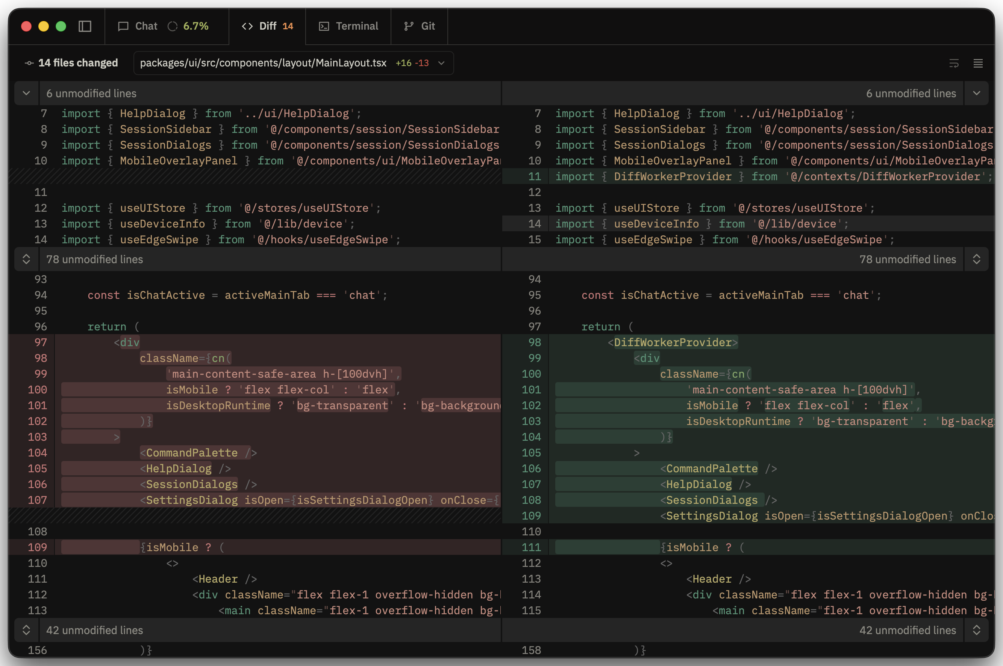This screenshot has height=666, width=1003.
Task: Click right line number 109
Action: (531, 515)
